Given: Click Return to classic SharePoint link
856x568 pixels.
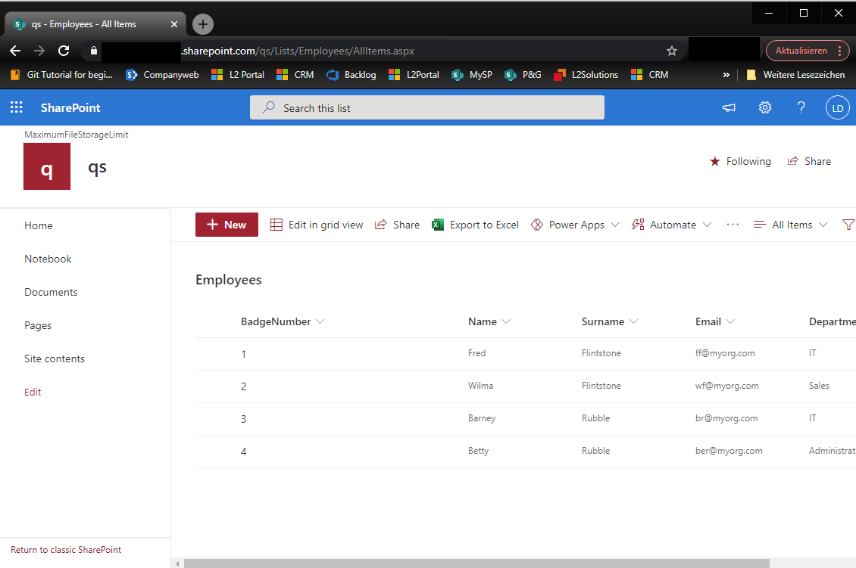Looking at the screenshot, I should point(66,550).
